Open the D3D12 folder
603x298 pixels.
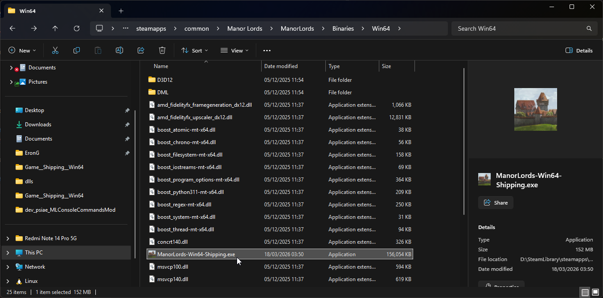(x=165, y=80)
